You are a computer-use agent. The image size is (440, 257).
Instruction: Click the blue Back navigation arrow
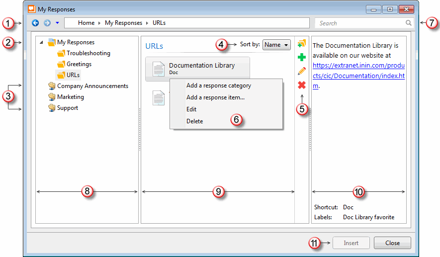(x=35, y=23)
